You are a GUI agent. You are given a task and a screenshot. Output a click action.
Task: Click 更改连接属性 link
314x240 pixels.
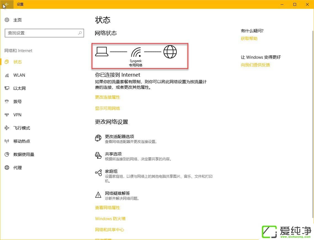(107, 97)
